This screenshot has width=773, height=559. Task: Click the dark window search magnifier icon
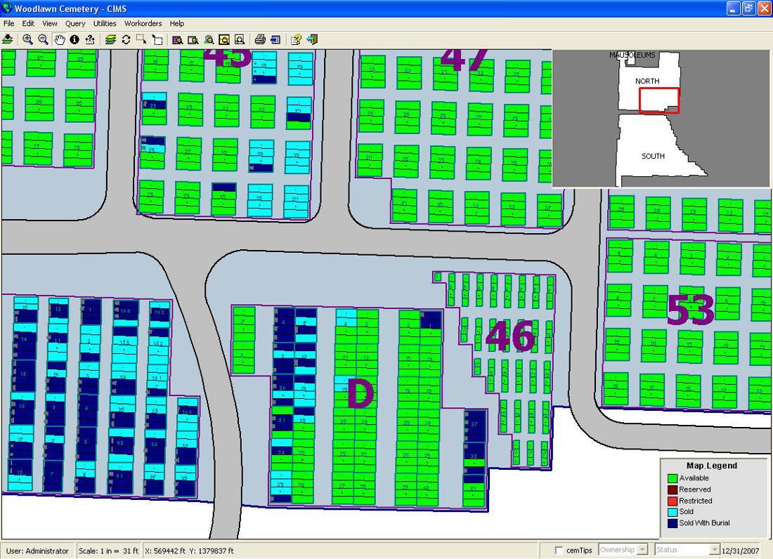193,39
